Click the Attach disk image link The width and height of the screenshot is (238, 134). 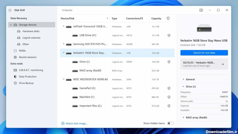pos(76,123)
